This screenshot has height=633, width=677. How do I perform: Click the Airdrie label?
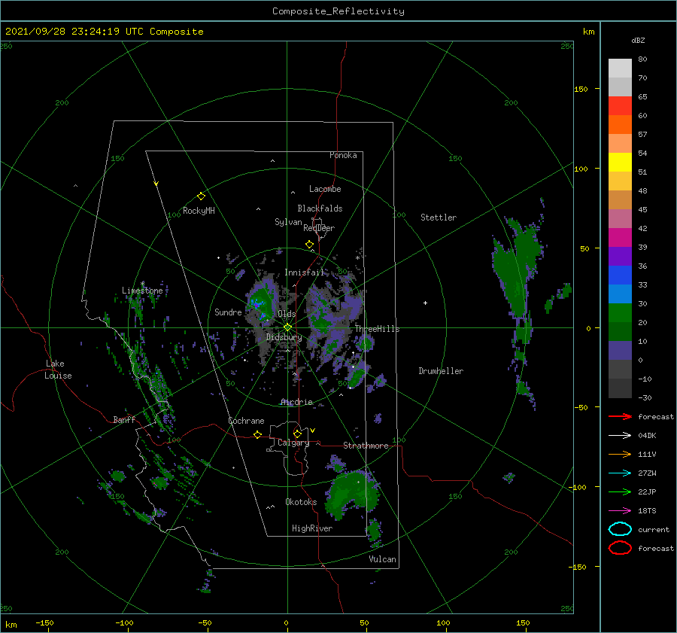pos(296,402)
